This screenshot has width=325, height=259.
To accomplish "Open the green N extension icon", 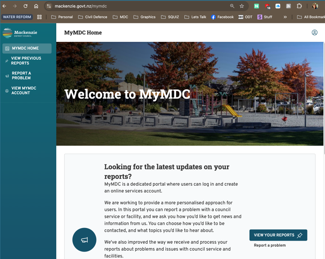I will (256, 6).
